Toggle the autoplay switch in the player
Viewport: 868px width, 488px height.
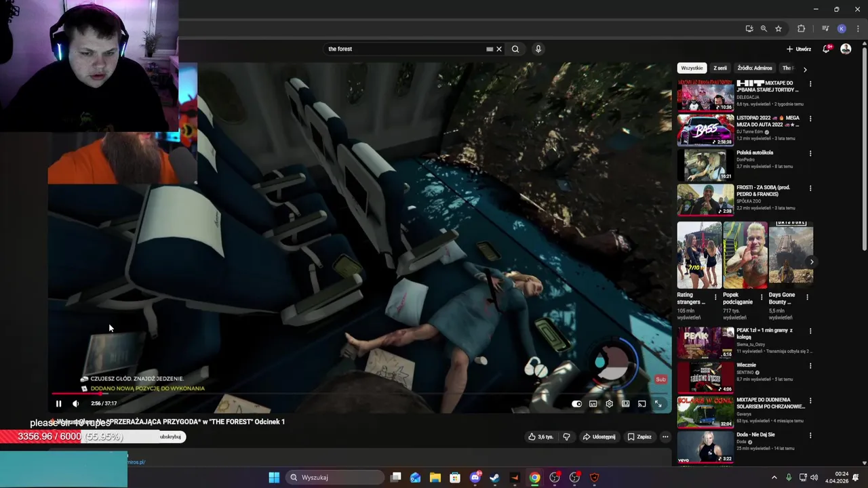576,403
